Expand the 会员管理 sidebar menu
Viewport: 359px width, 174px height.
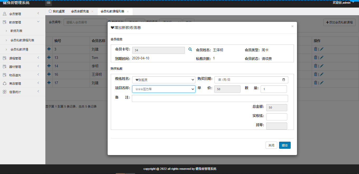tap(38, 13)
